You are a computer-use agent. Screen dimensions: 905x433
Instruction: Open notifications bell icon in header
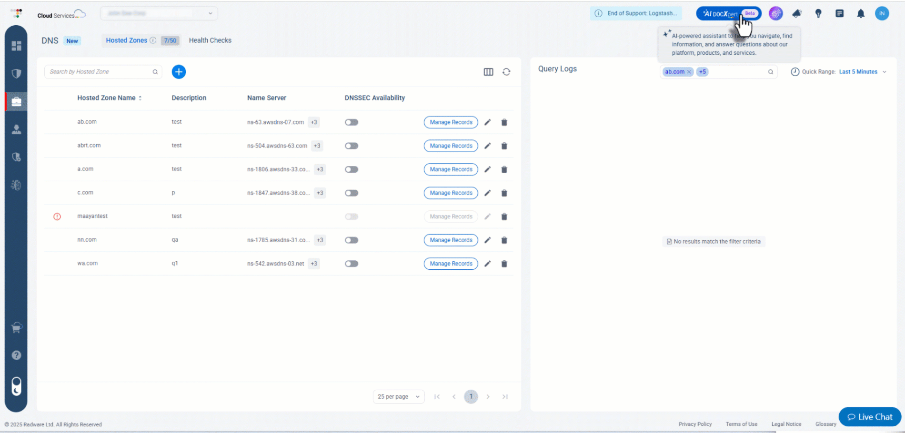coord(861,13)
